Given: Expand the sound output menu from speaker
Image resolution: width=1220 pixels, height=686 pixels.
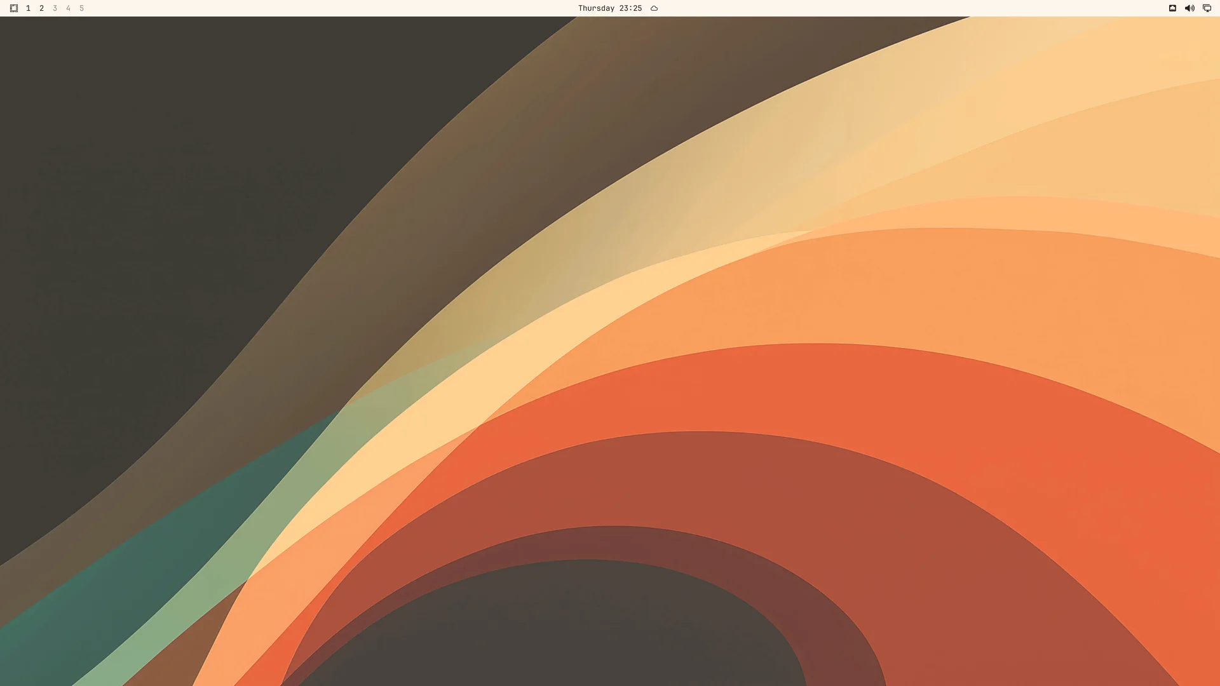Looking at the screenshot, I should pyautogui.click(x=1189, y=8).
